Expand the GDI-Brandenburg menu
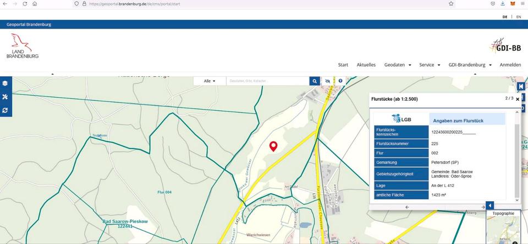The image size is (528, 244). [x=470, y=65]
